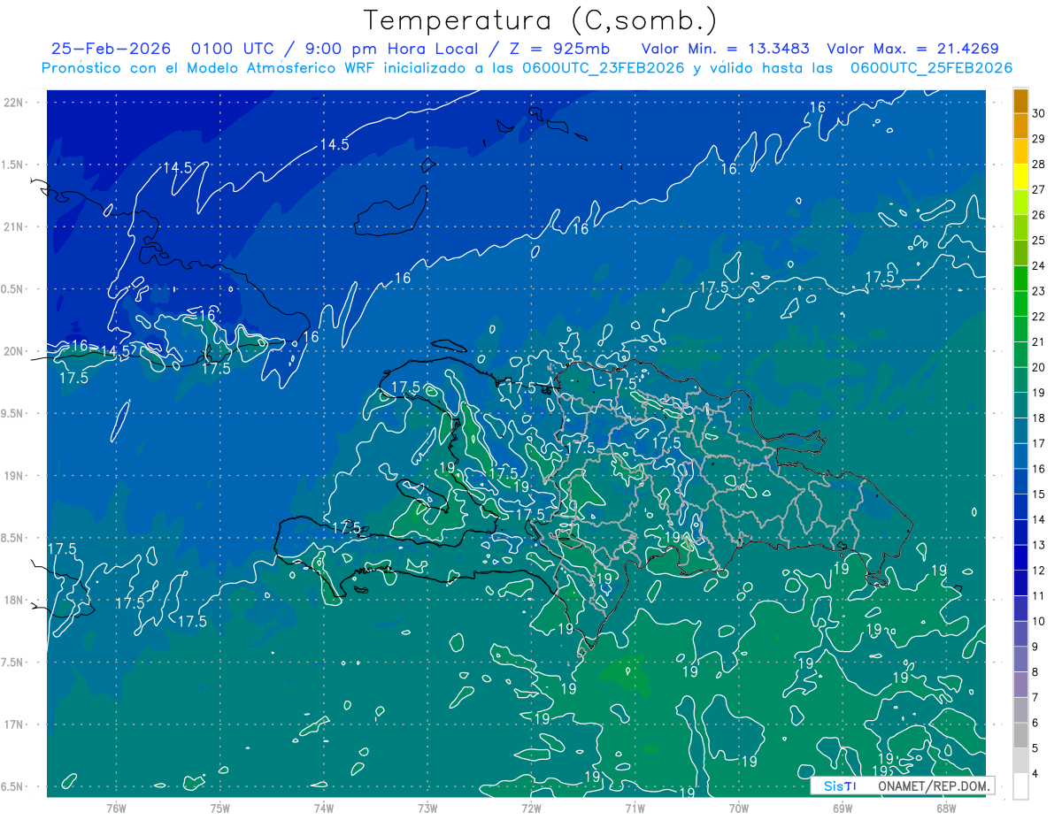1062x820 pixels.
Task: Click the longitude label '75W'
Action: click(220, 807)
